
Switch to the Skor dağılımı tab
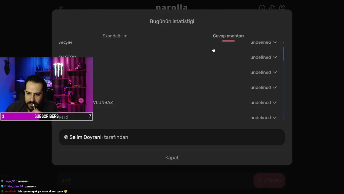coord(116,36)
